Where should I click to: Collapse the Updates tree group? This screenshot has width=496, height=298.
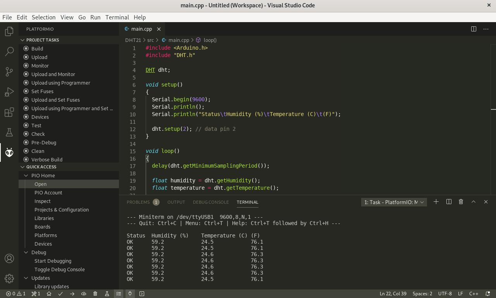(x=26, y=278)
